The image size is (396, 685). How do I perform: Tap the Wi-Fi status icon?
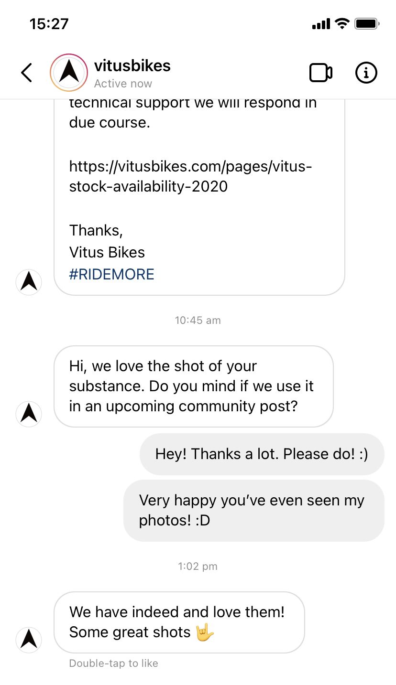pos(342,23)
